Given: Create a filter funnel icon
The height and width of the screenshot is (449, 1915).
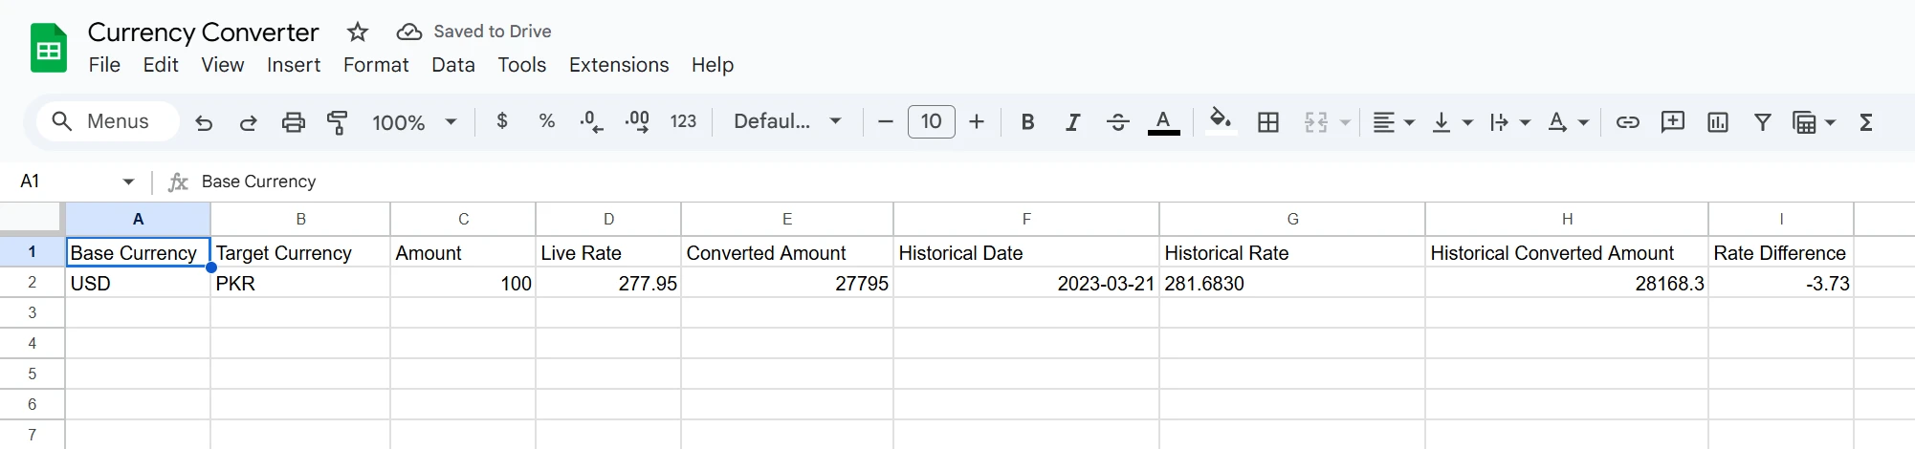Looking at the screenshot, I should tap(1763, 122).
